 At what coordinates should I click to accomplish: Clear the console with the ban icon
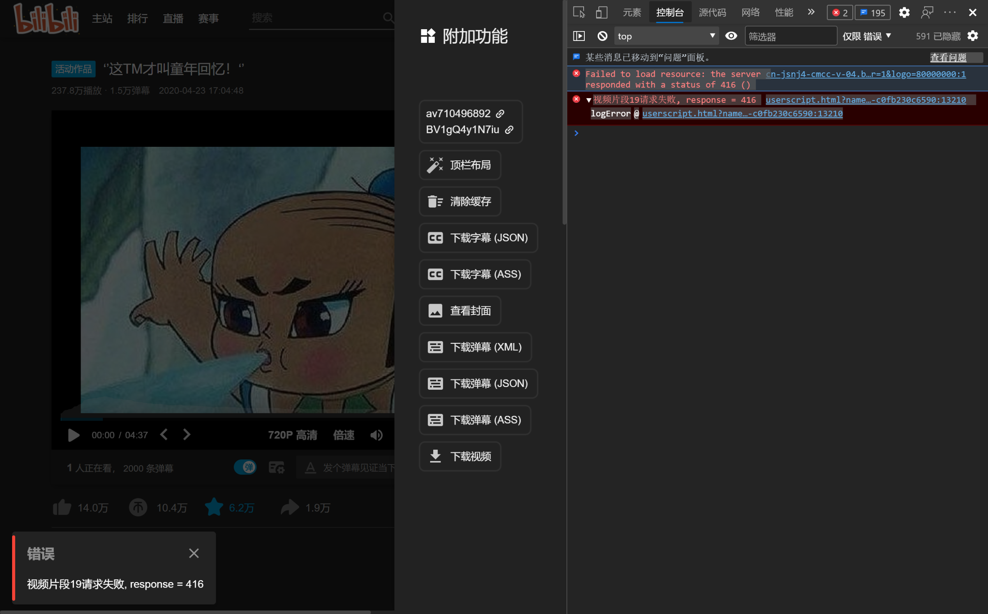[x=602, y=36]
